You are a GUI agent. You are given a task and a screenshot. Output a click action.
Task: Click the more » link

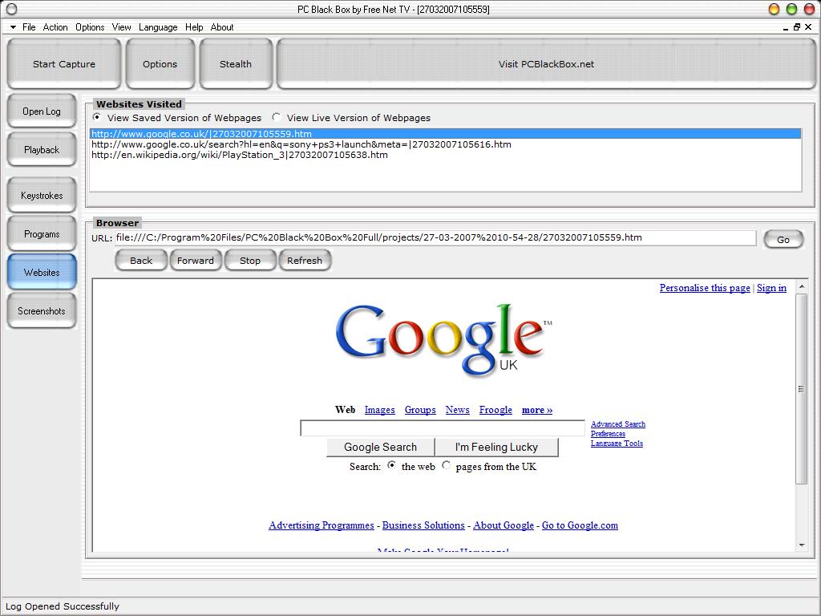point(536,410)
